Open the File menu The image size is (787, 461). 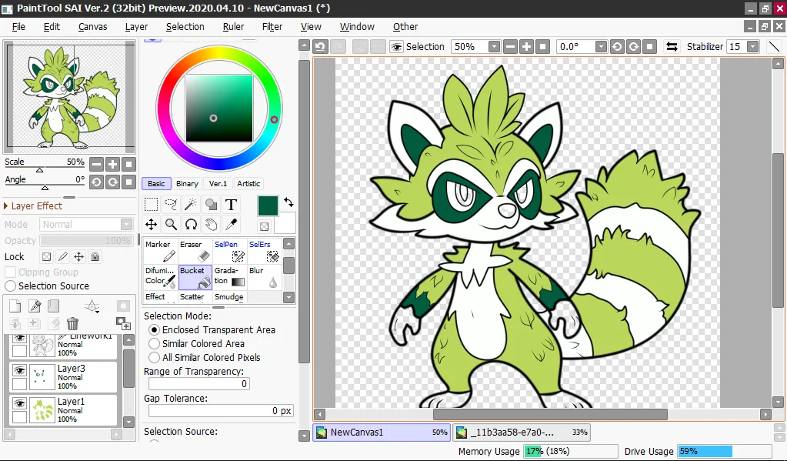[18, 27]
